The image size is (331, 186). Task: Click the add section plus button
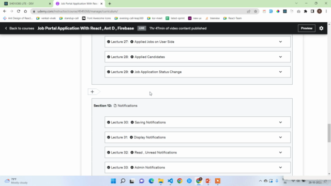(x=92, y=92)
